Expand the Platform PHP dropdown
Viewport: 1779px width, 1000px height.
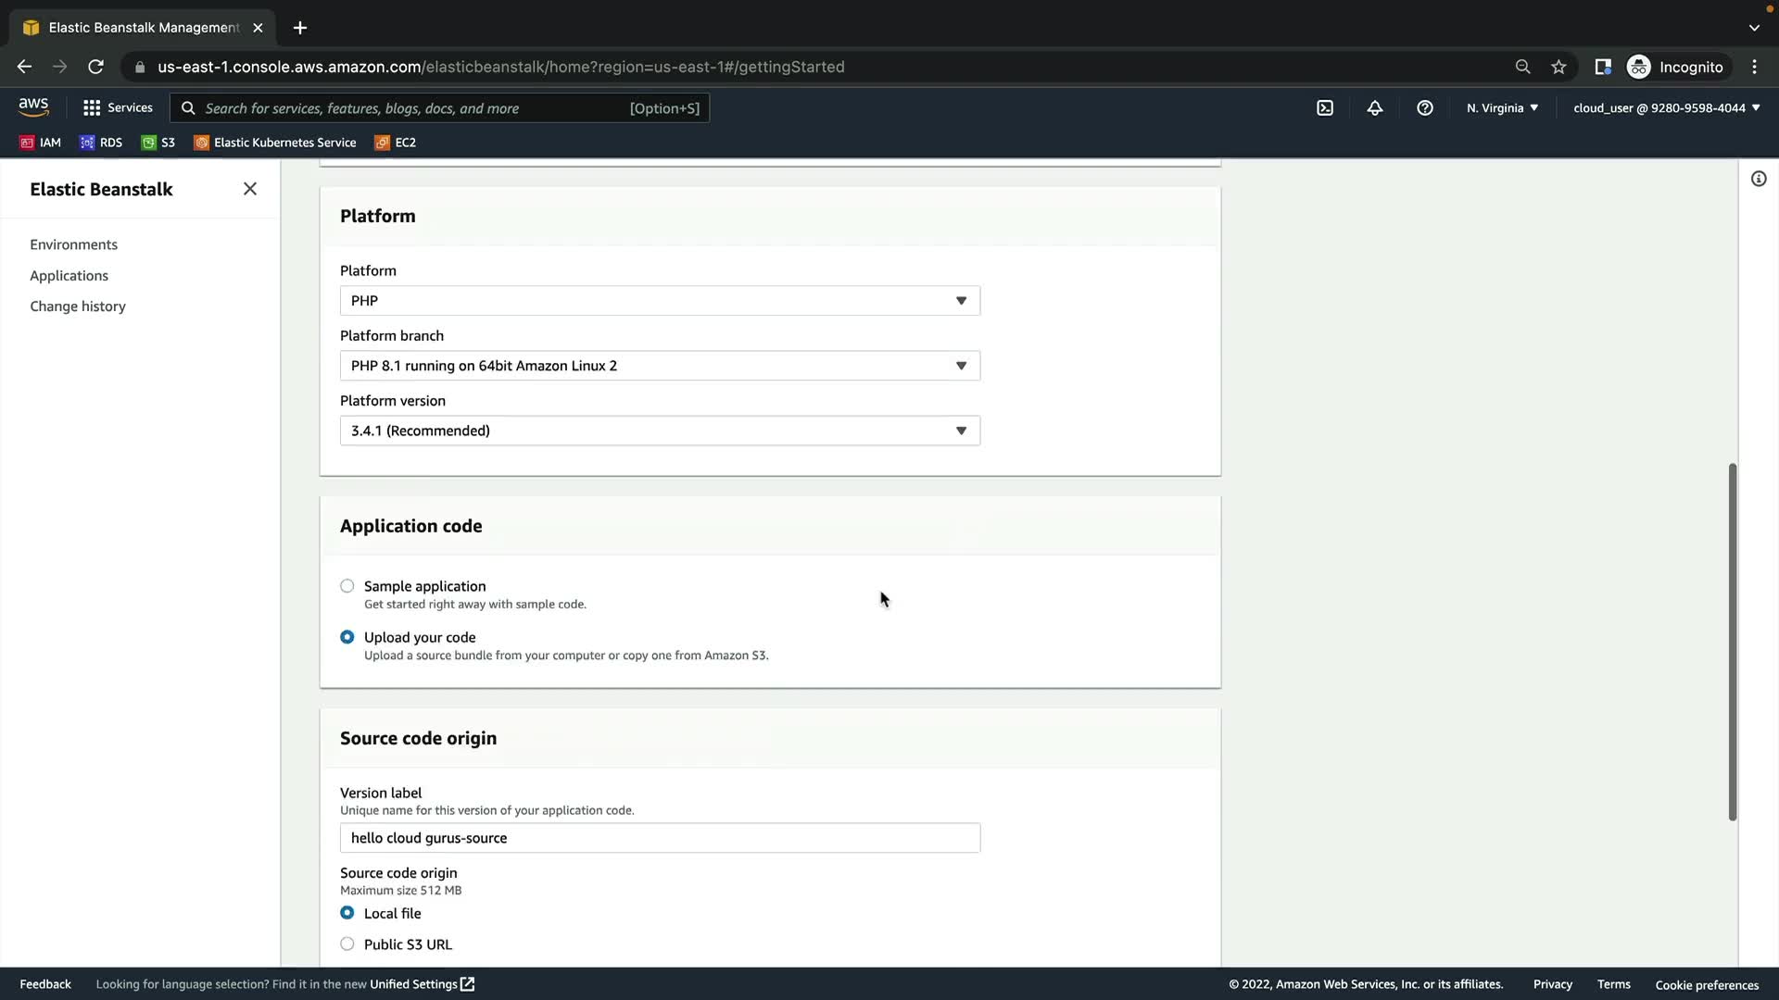pyautogui.click(x=660, y=301)
